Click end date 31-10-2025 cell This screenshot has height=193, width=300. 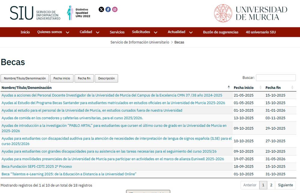(x=275, y=174)
